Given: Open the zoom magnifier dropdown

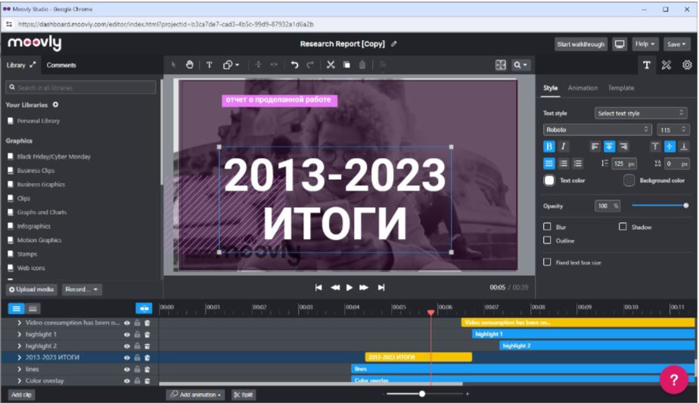Looking at the screenshot, I should (x=520, y=65).
